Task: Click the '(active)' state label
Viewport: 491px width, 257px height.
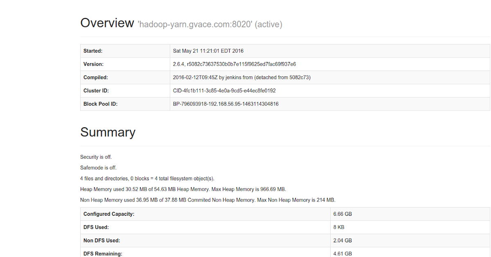Action: pos(267,24)
